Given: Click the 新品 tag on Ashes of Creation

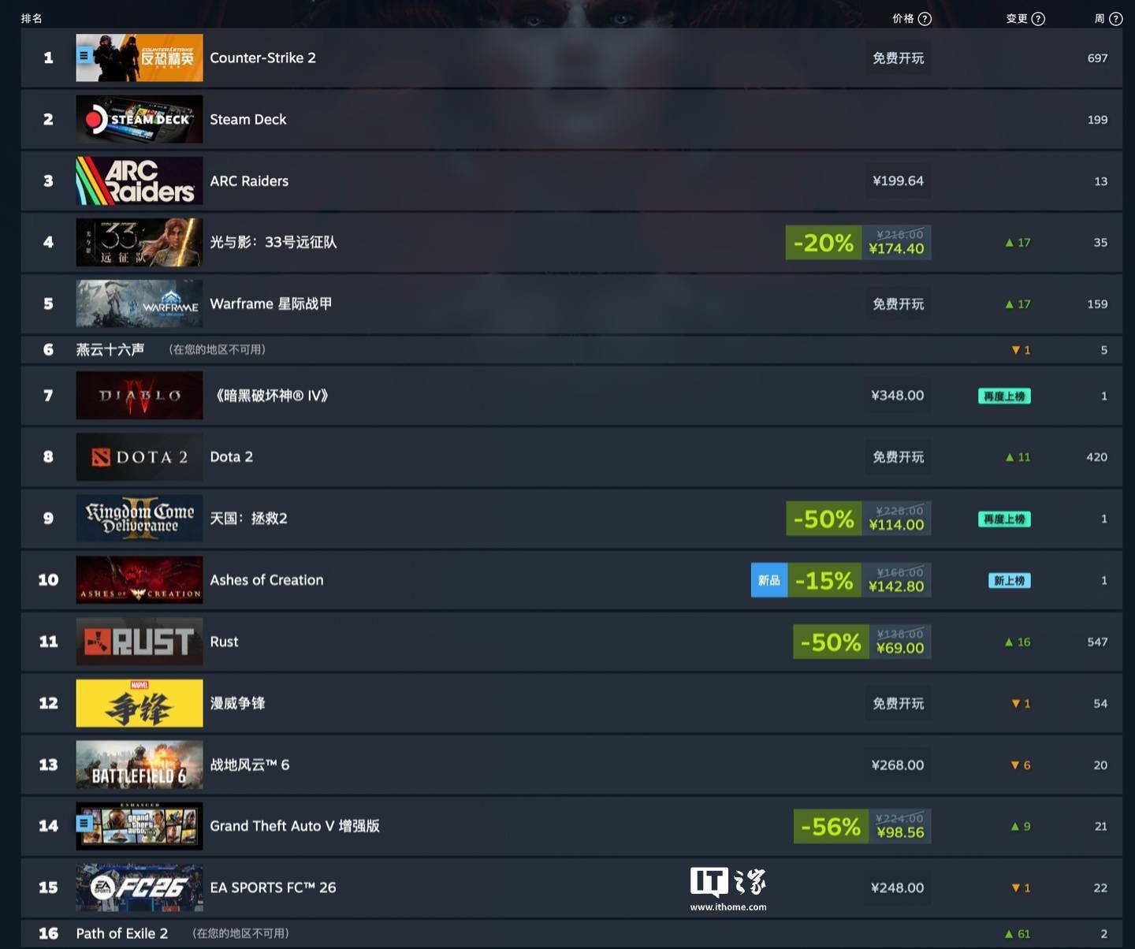Looking at the screenshot, I should pos(769,581).
